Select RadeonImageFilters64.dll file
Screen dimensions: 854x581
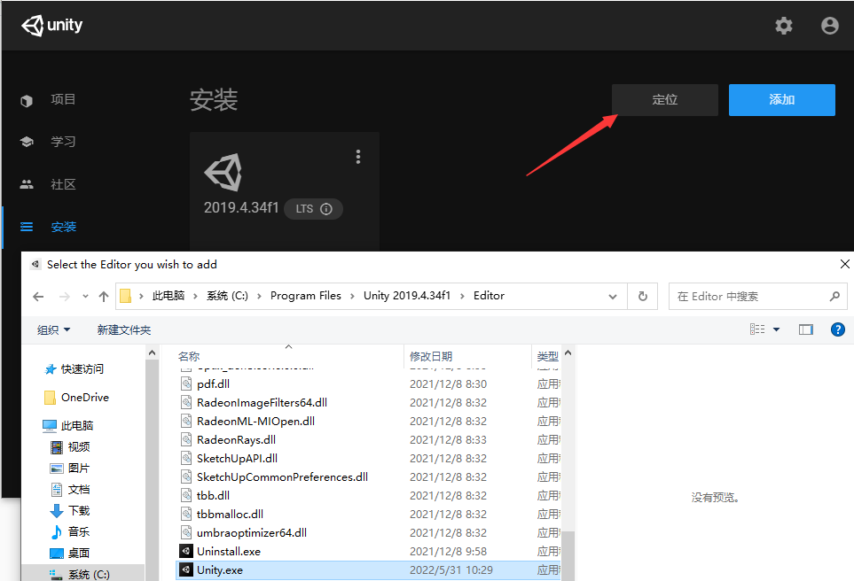[x=262, y=403]
